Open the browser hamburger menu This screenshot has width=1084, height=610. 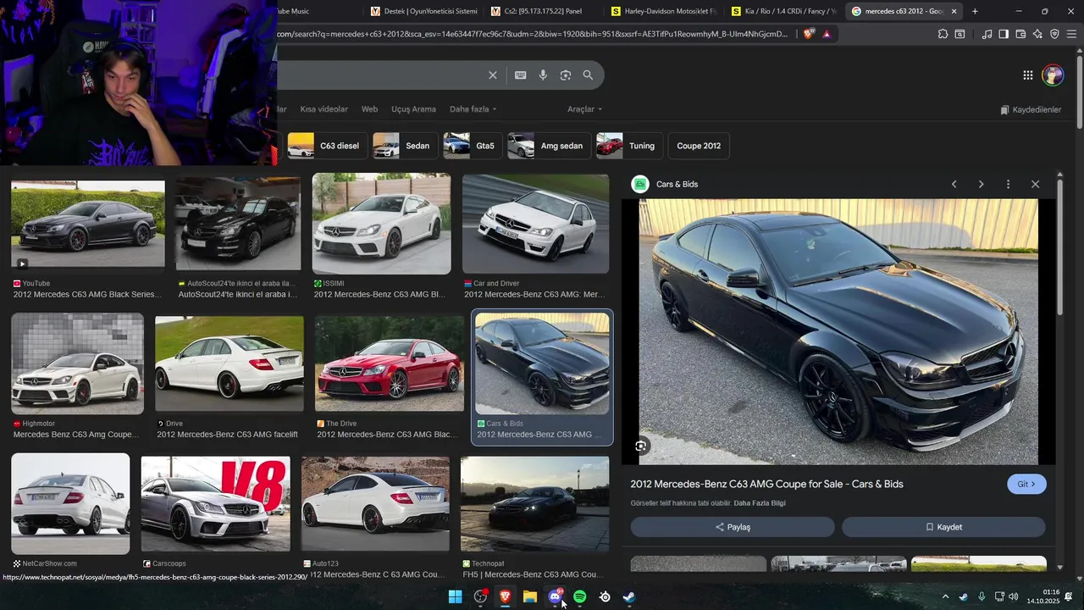tap(1071, 34)
